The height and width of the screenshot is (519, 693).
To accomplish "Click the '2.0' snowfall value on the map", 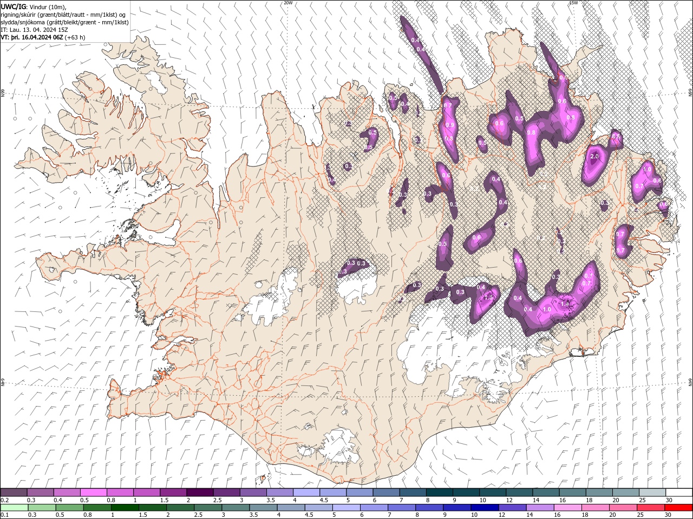I will pyautogui.click(x=594, y=157).
